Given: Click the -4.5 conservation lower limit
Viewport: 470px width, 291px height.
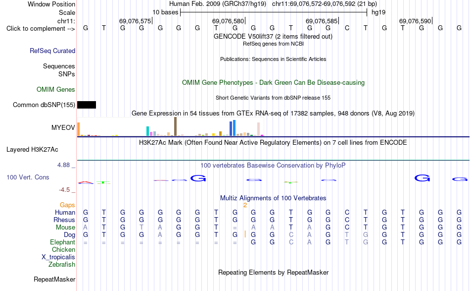Looking at the screenshot, I should 64,190.
